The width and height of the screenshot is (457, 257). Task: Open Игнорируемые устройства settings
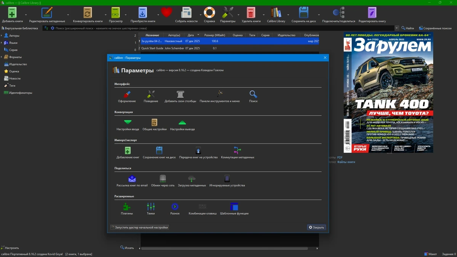click(x=227, y=181)
